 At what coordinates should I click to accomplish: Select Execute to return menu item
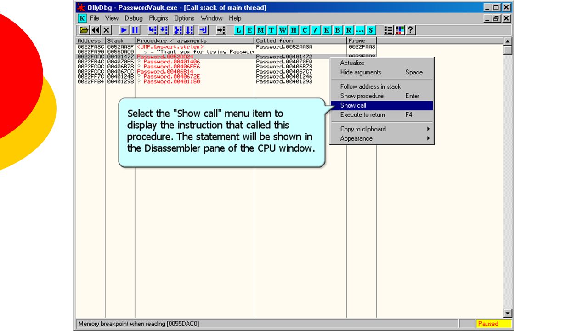[382, 115]
